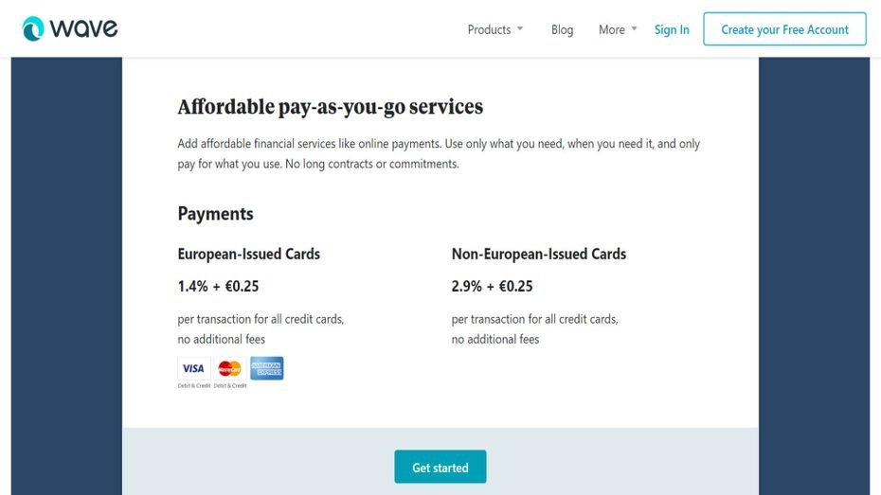
Task: Click the Affordable pay-as-you-go services heading
Action: pyautogui.click(x=330, y=107)
